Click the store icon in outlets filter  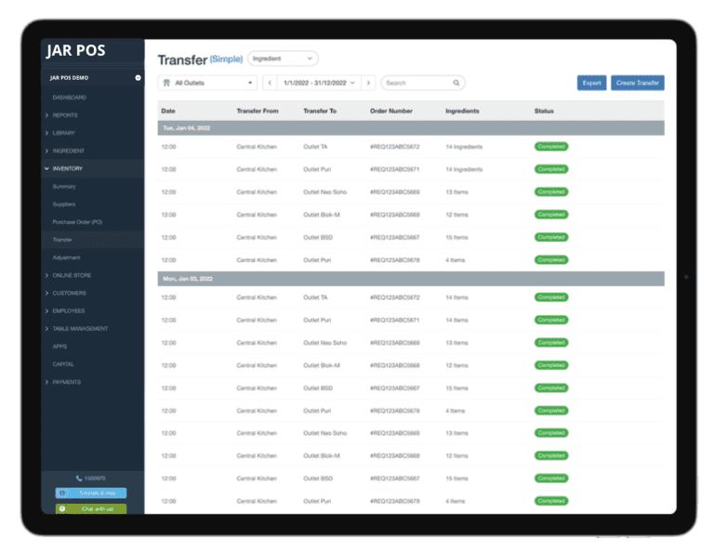coord(166,83)
